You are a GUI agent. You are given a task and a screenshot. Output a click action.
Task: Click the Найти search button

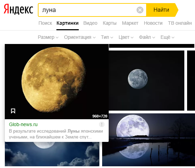point(161,10)
